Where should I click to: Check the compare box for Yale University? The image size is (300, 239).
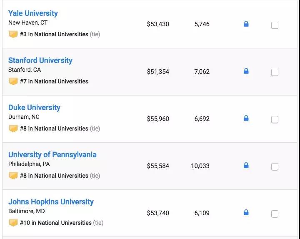click(275, 25)
